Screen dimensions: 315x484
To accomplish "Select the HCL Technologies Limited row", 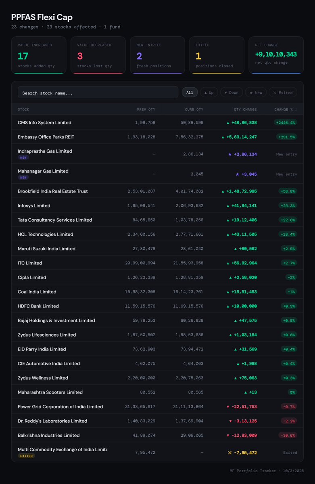I will coord(157,234).
